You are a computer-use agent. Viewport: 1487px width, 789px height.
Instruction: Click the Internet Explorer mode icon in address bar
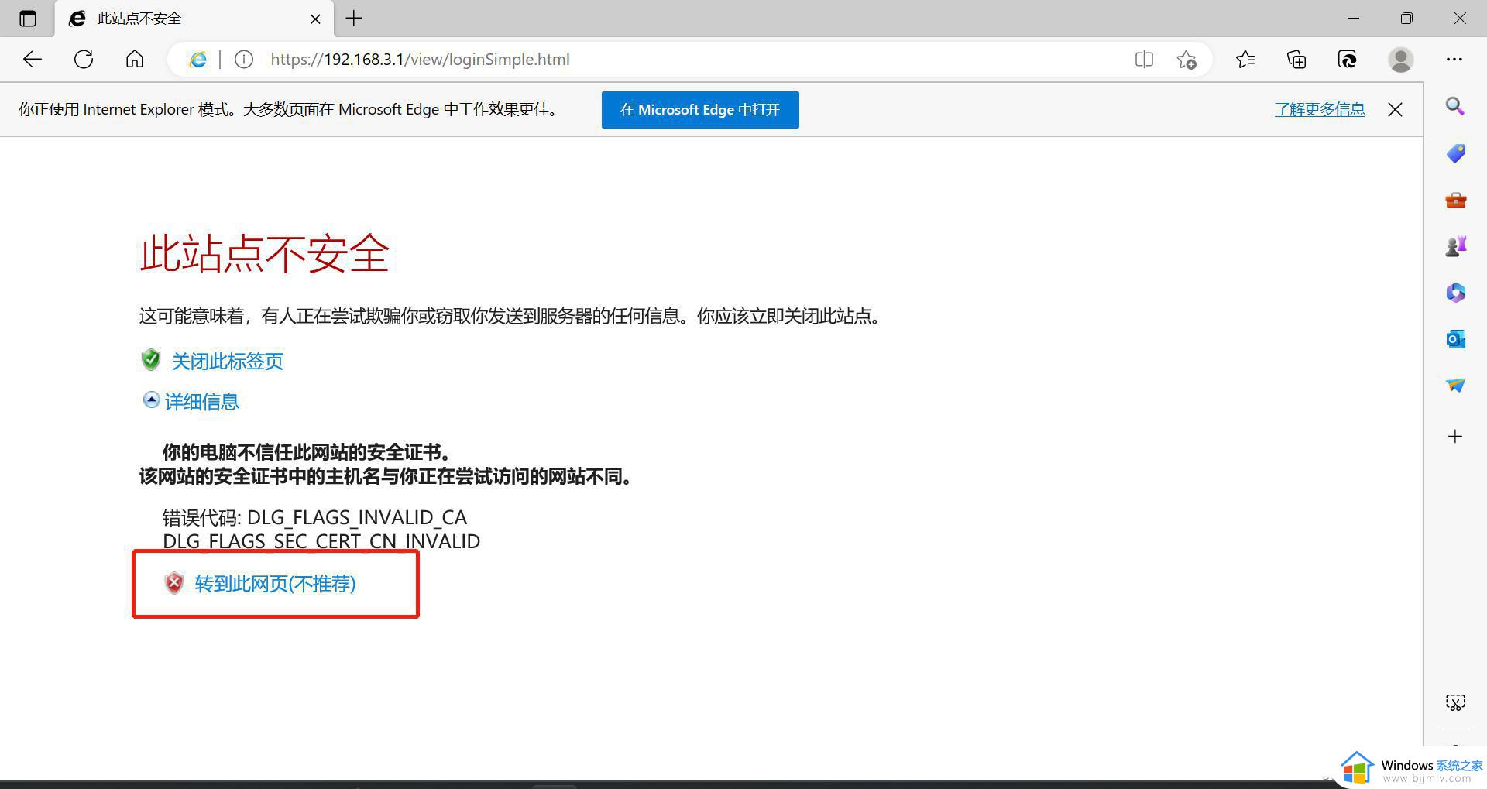pyautogui.click(x=198, y=60)
